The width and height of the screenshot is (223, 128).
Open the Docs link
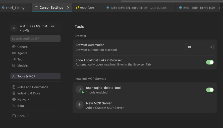[21, 116]
